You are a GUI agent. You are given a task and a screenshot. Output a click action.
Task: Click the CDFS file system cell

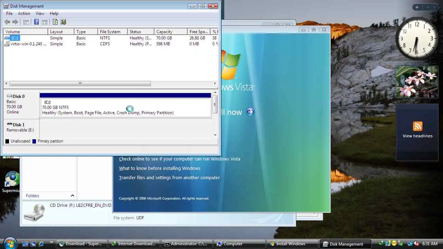click(105, 44)
